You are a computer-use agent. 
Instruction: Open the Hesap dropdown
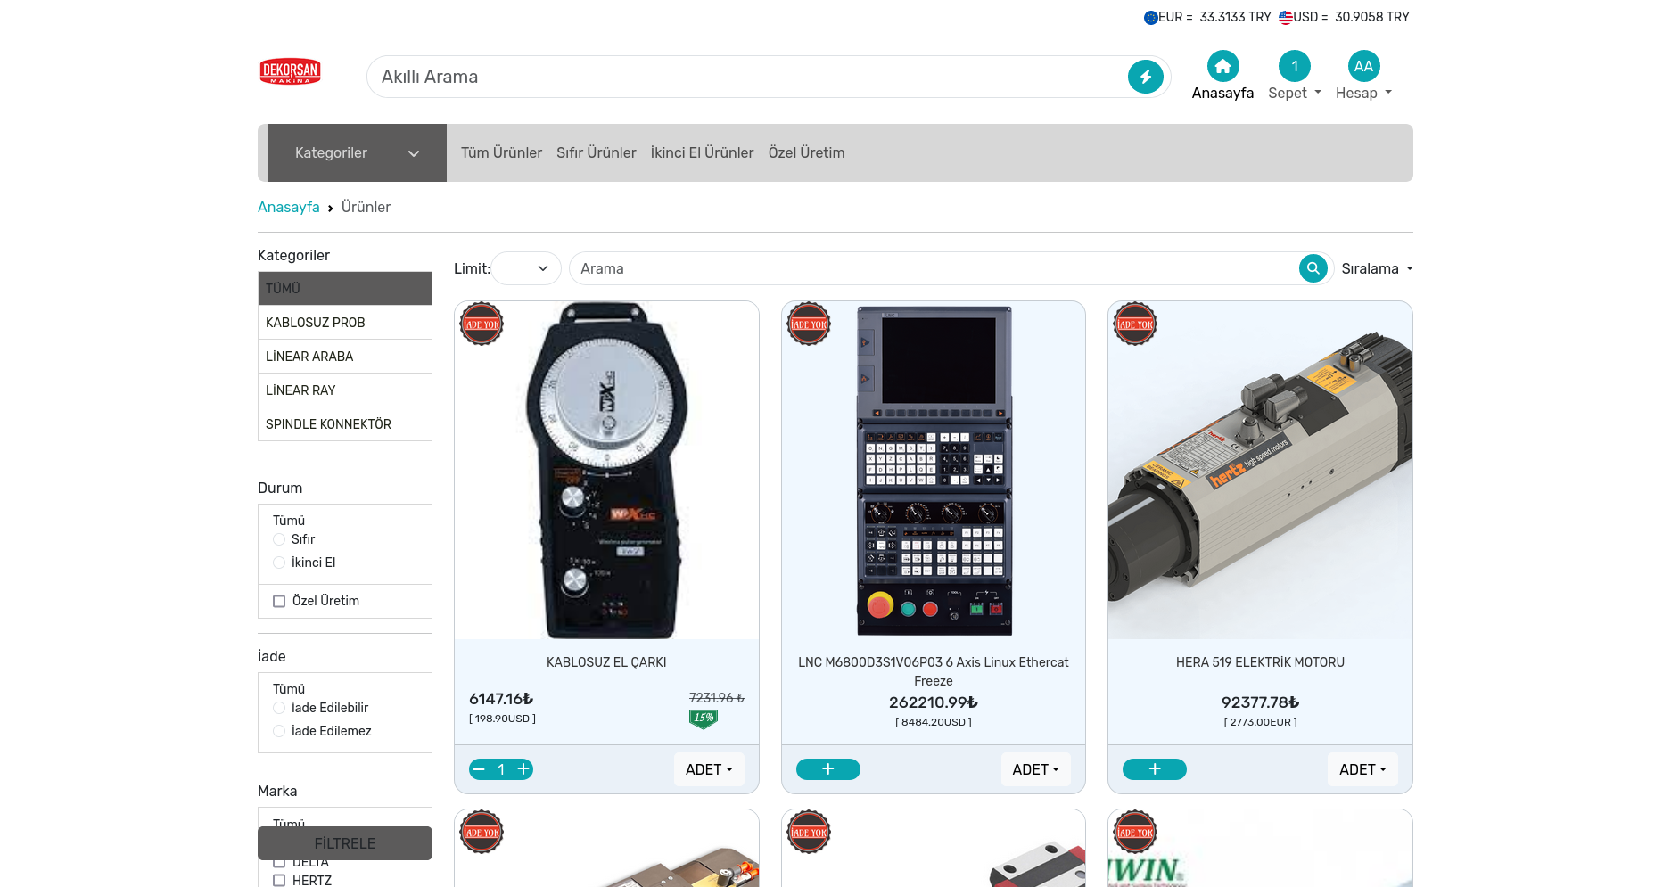[1363, 93]
